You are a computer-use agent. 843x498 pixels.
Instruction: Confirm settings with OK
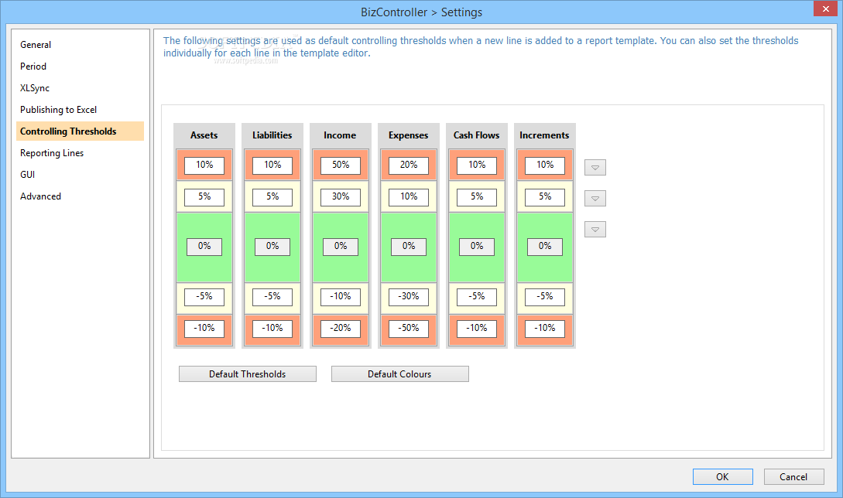722,476
